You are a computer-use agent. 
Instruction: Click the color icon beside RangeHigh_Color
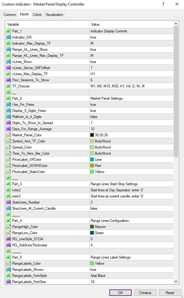click(x=8, y=227)
